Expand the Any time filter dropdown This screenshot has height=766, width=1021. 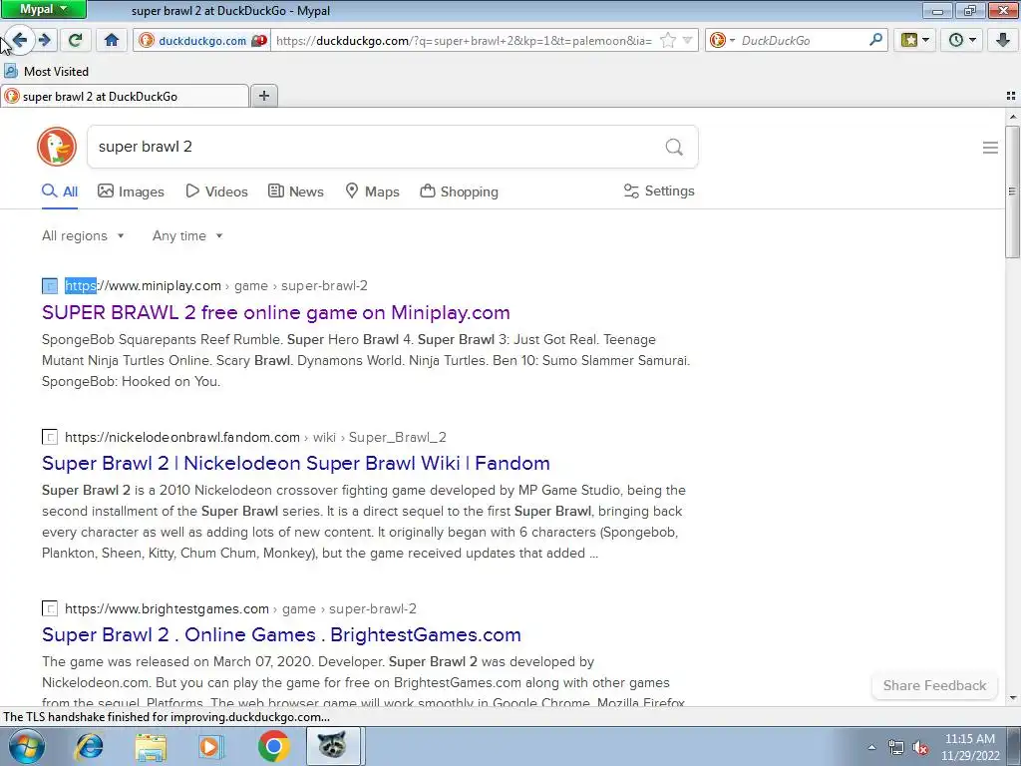pos(187,235)
